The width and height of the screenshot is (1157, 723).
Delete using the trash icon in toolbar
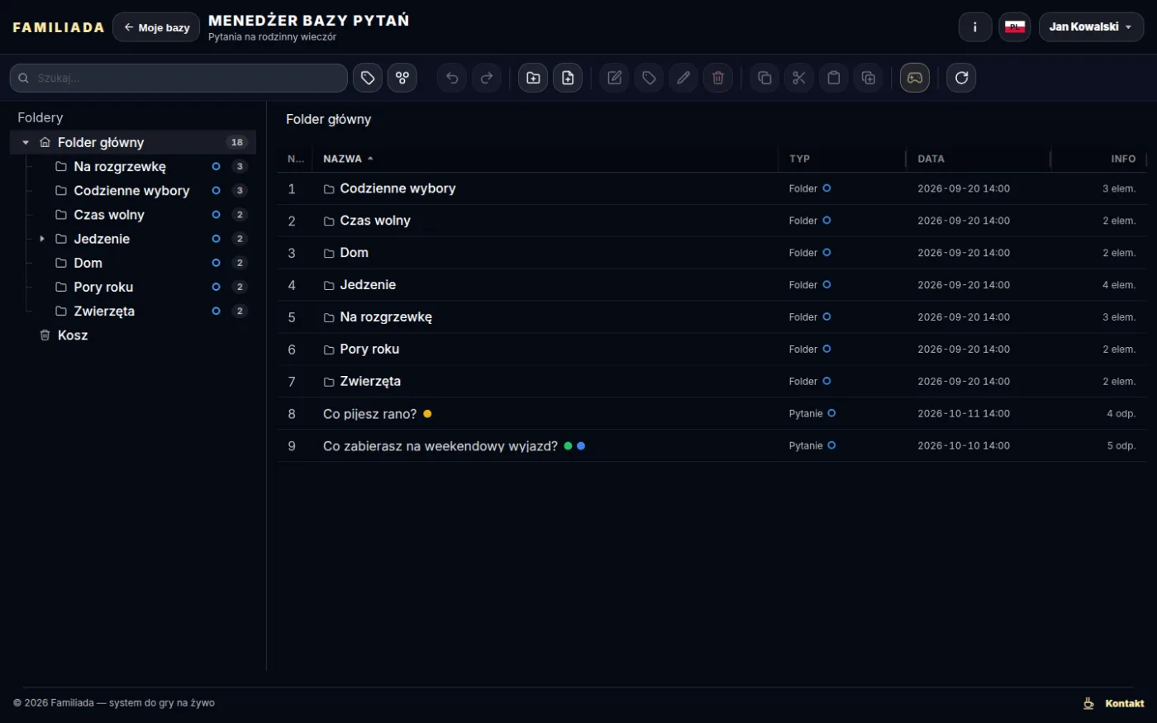718,78
